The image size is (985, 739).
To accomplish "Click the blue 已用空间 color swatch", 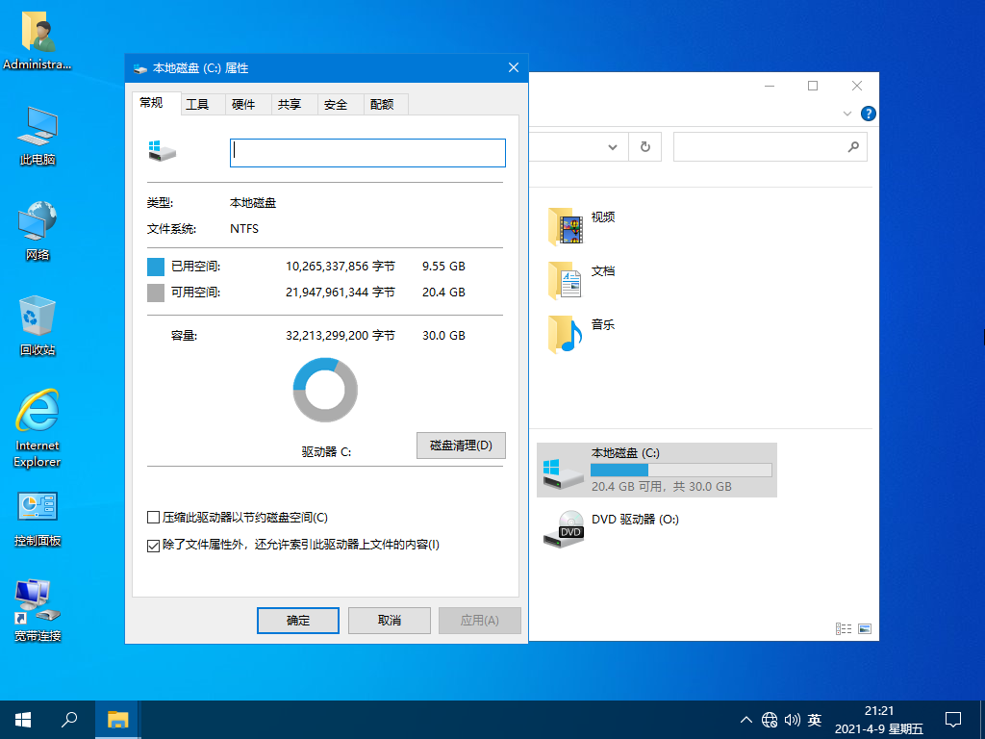I will coord(156,268).
